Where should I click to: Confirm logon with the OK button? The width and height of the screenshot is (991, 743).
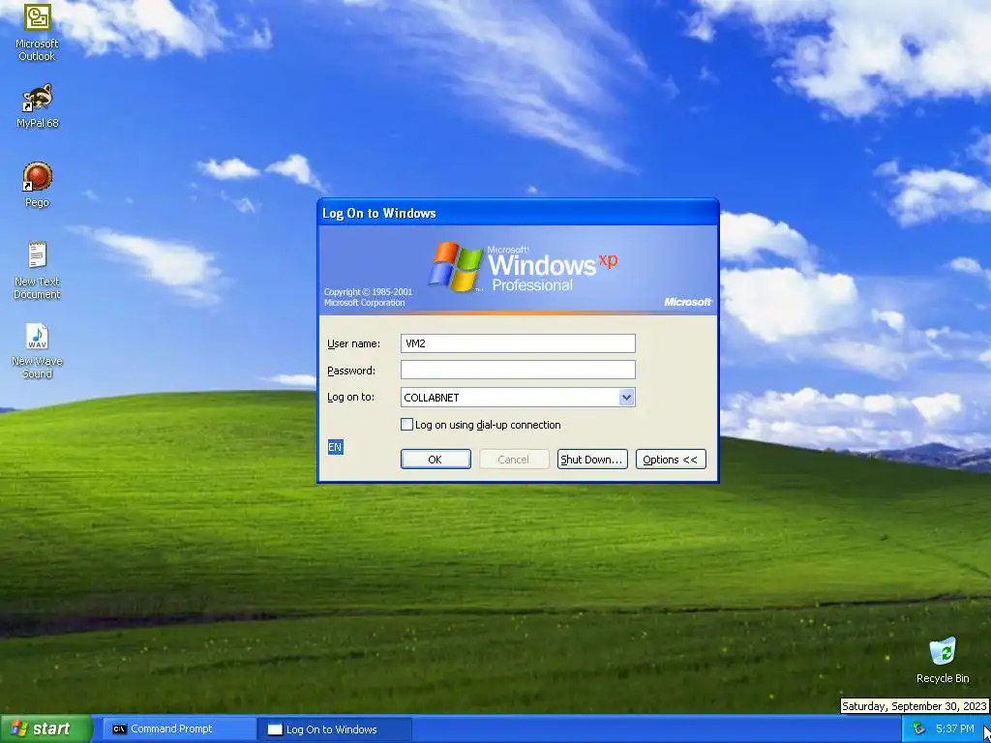pos(435,460)
